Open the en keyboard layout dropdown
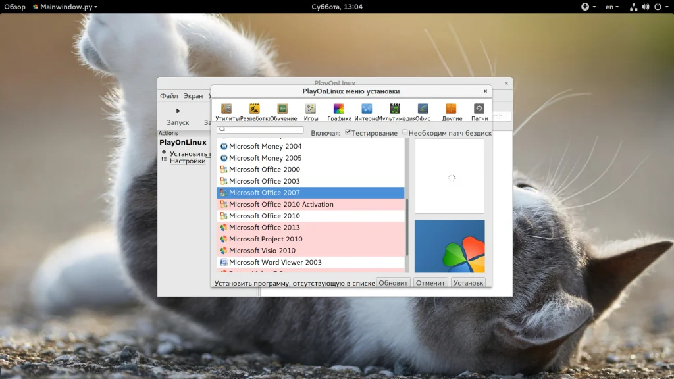This screenshot has height=379, width=674. pyautogui.click(x=612, y=7)
